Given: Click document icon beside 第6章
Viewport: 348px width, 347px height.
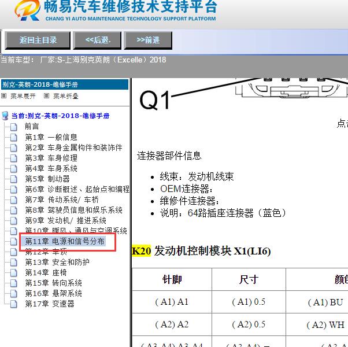Looking at the screenshot, I should click(14, 189).
